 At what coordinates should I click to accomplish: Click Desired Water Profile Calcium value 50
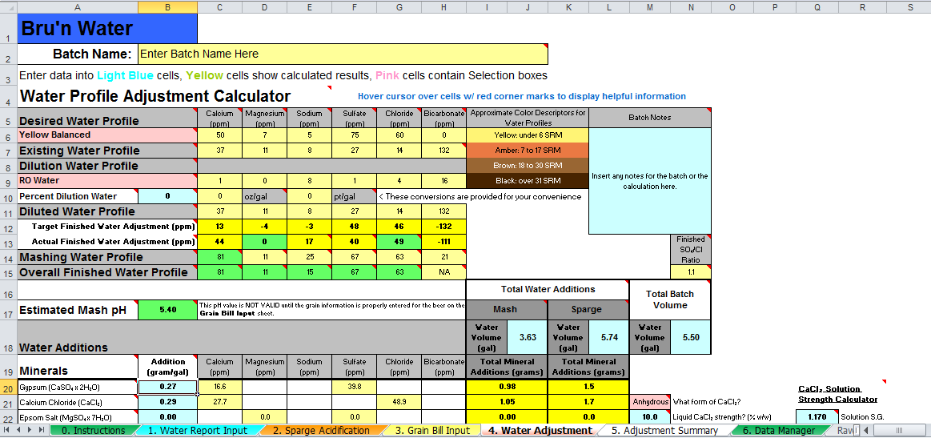(x=219, y=135)
